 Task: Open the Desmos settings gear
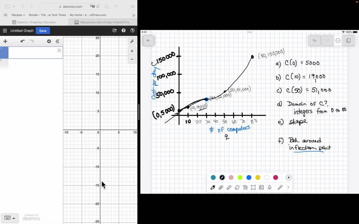coord(49,41)
